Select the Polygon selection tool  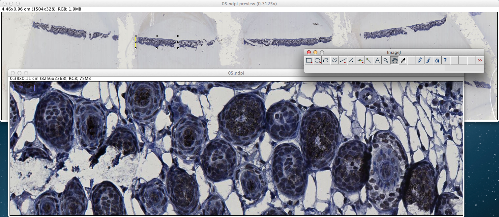(326, 60)
